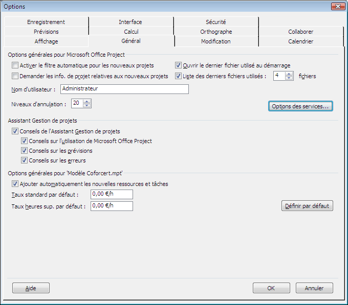Screen dimensions: 348x305
Task: Switch to the Collaborer tab
Action: pos(300,32)
